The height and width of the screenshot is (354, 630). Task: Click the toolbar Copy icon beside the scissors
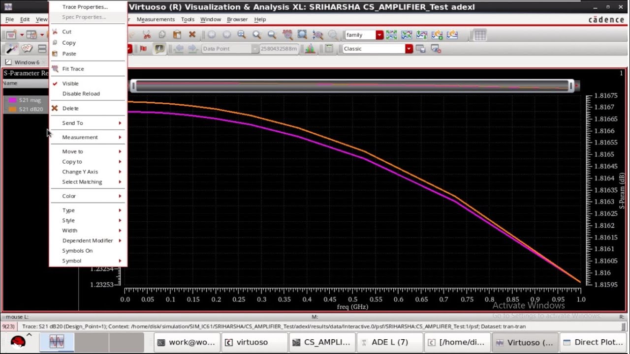tap(162, 35)
